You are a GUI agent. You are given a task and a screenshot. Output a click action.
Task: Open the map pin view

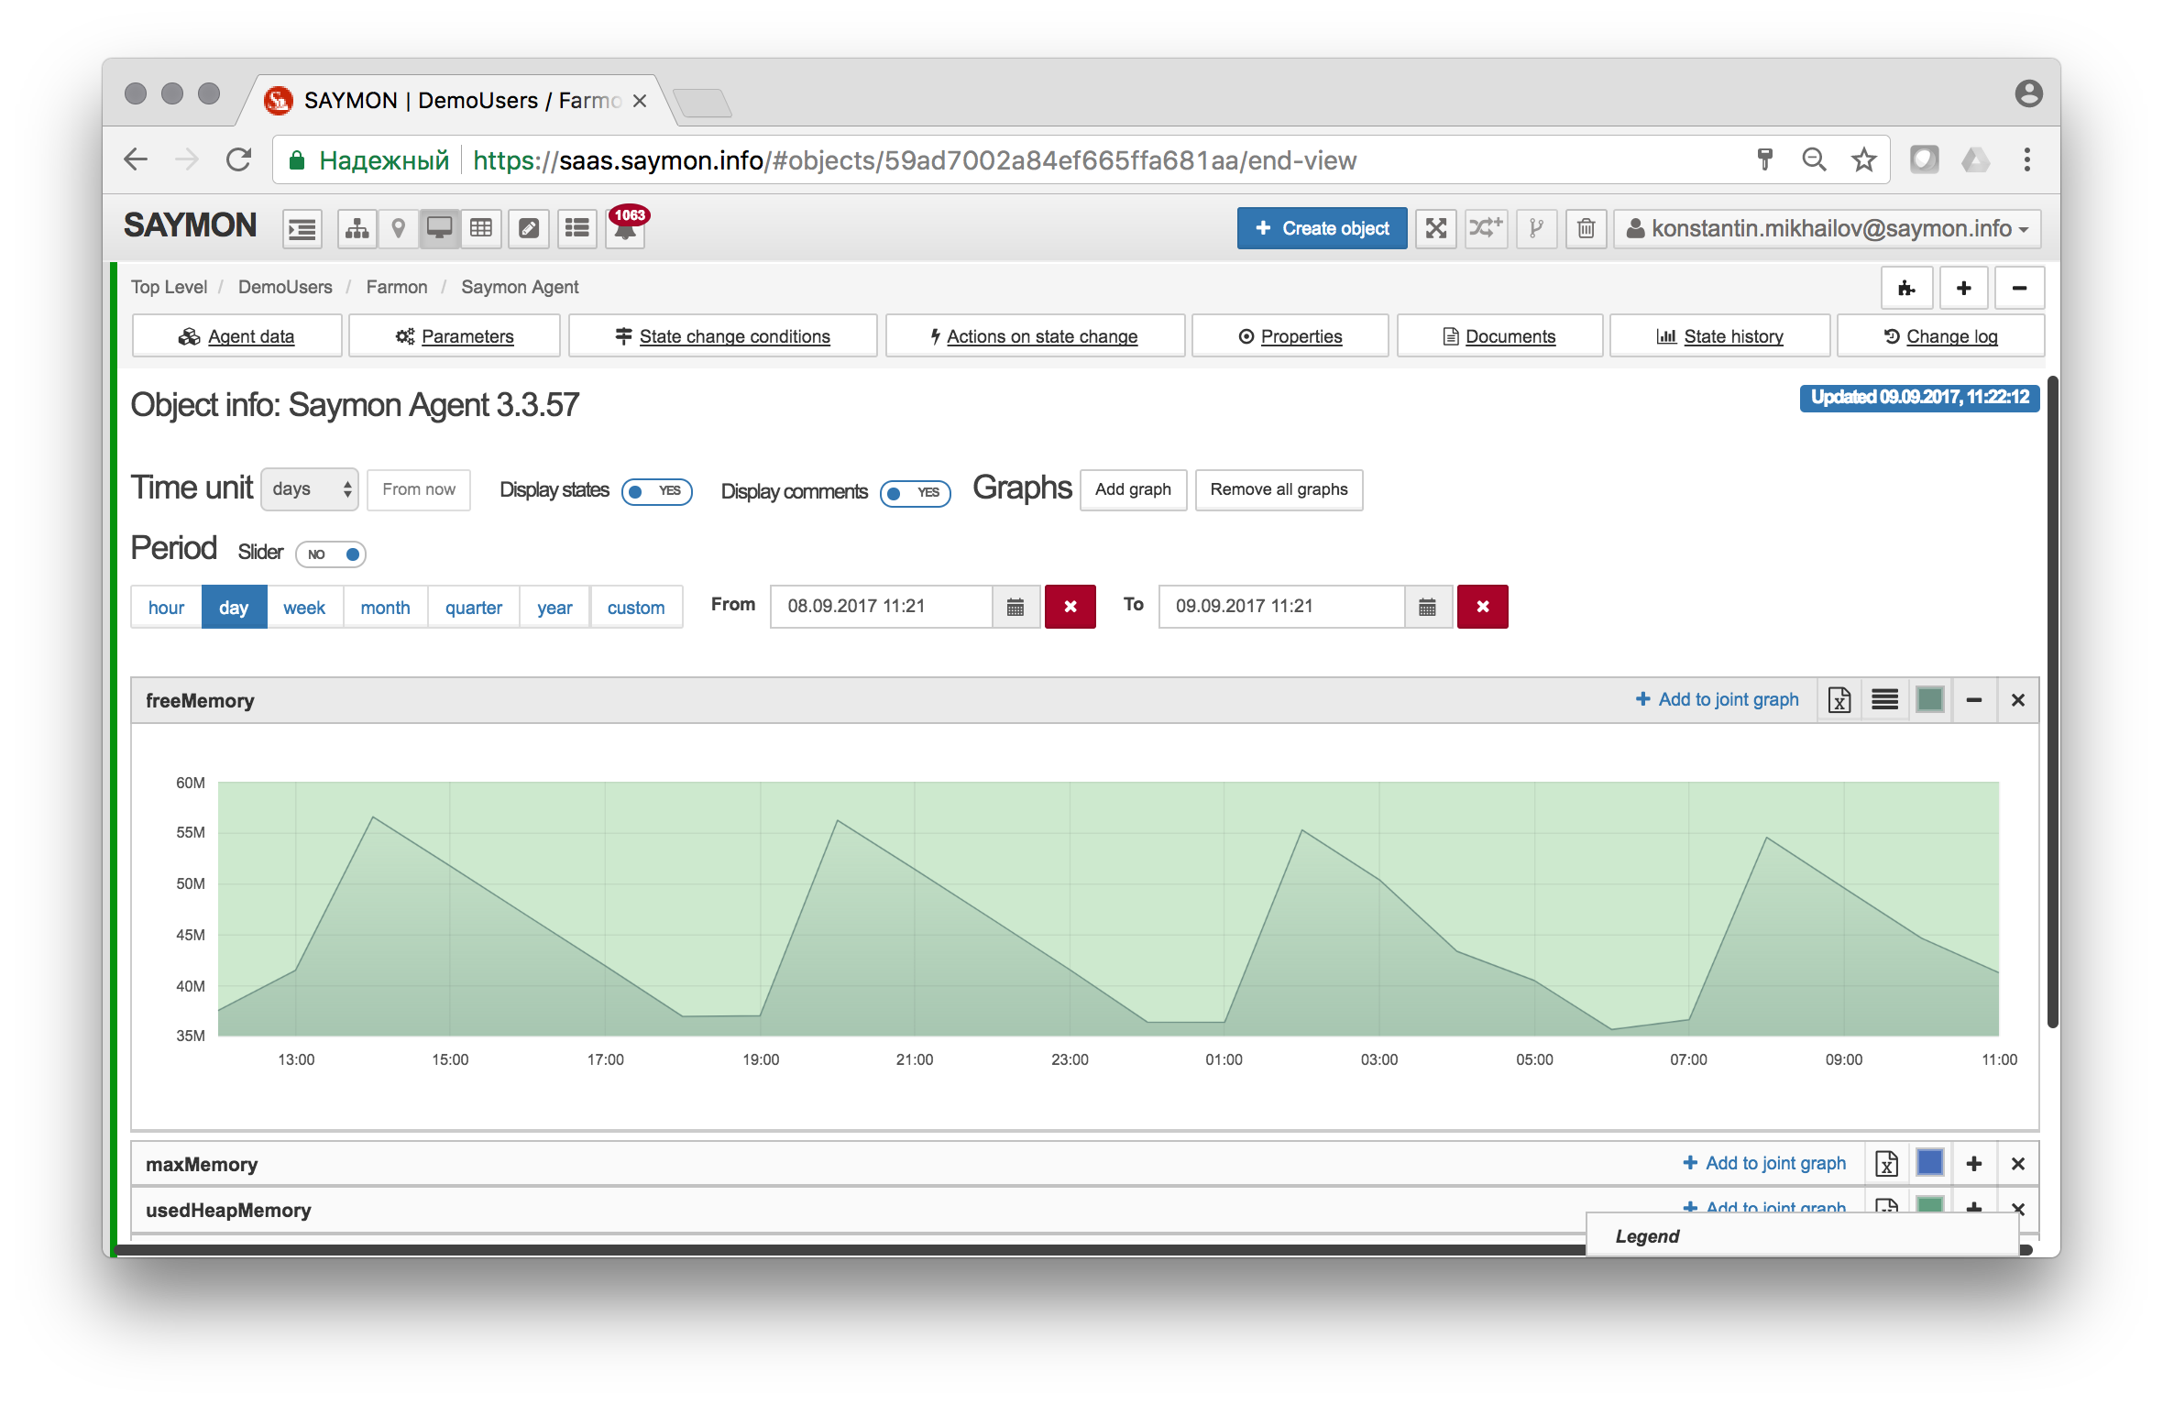398,228
